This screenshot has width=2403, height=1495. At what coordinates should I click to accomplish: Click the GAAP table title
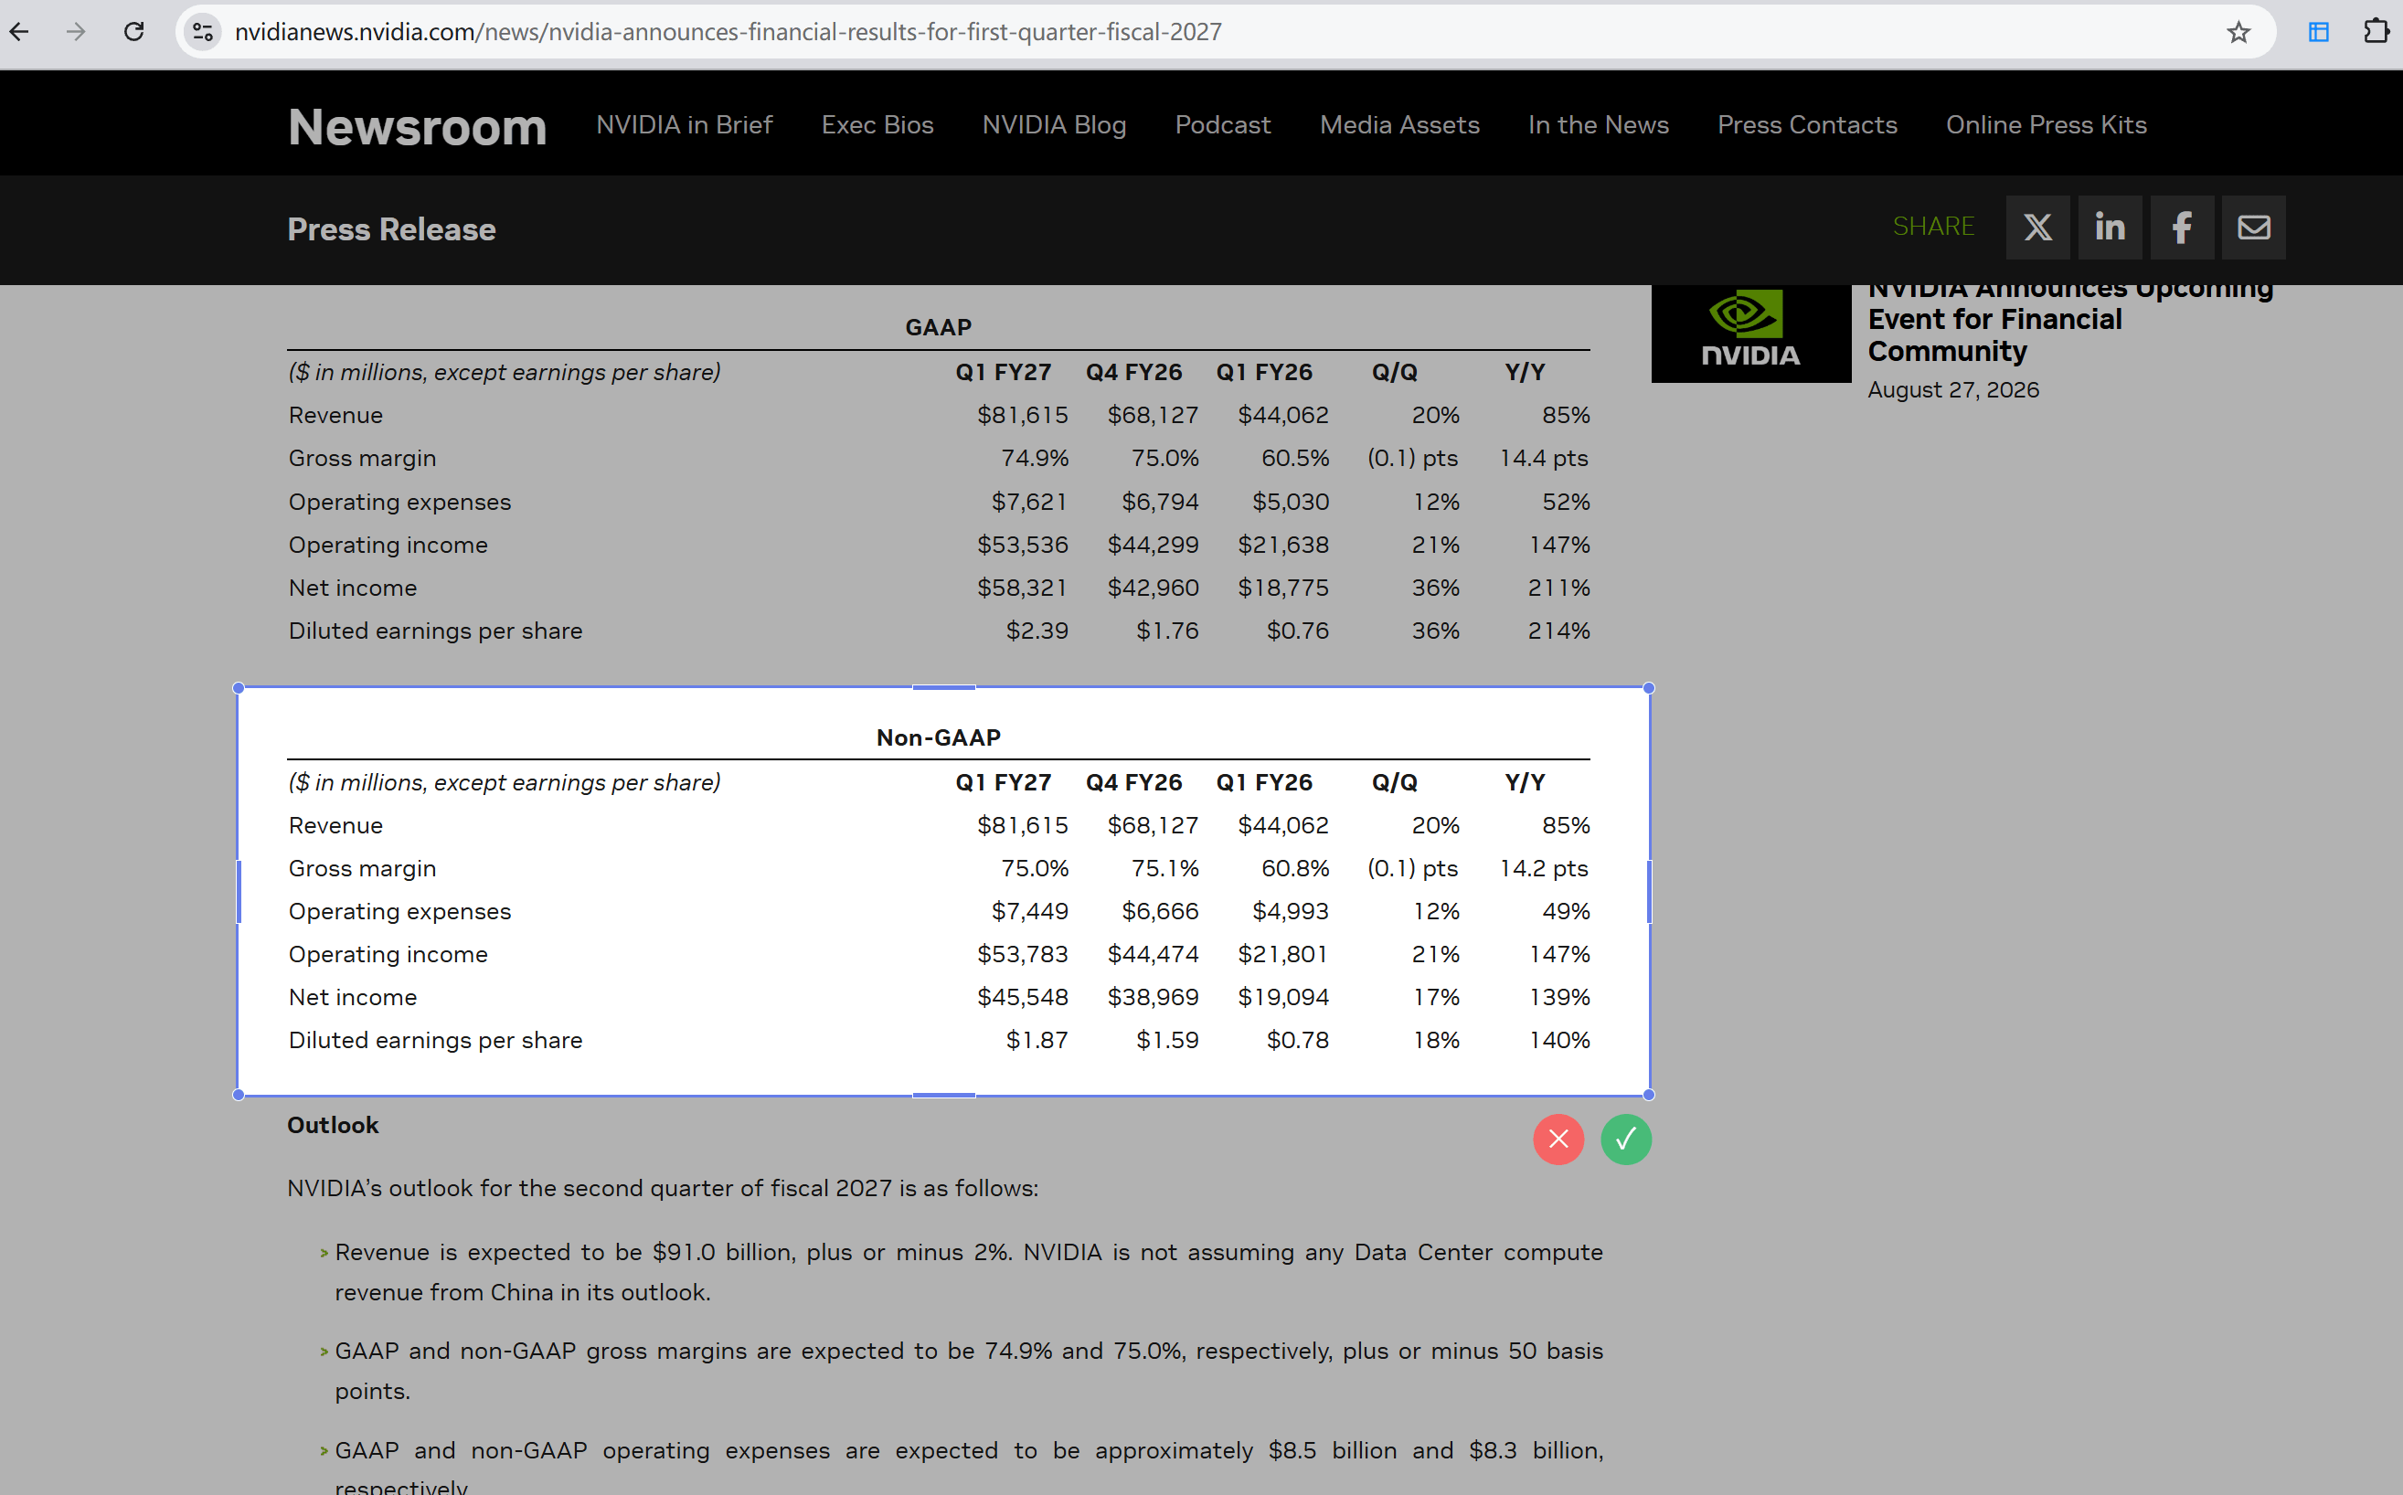tap(939, 327)
